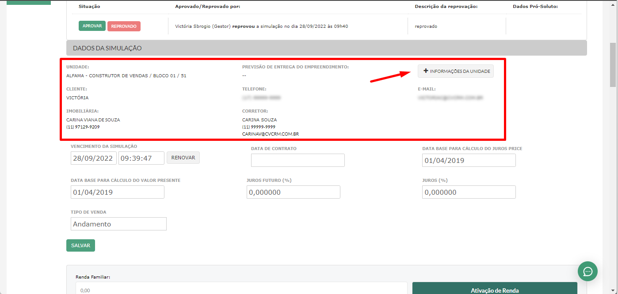Screen dimensions: 618x294
Task: Click imobiliária name CARINA VIANA DE SOUZA
Action: (93, 120)
